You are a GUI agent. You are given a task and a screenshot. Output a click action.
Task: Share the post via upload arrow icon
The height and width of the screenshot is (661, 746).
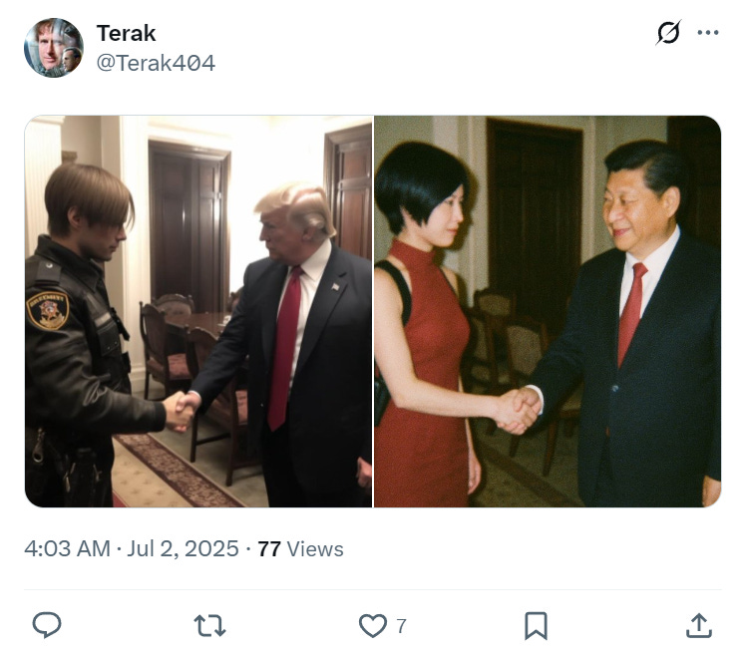(x=698, y=625)
